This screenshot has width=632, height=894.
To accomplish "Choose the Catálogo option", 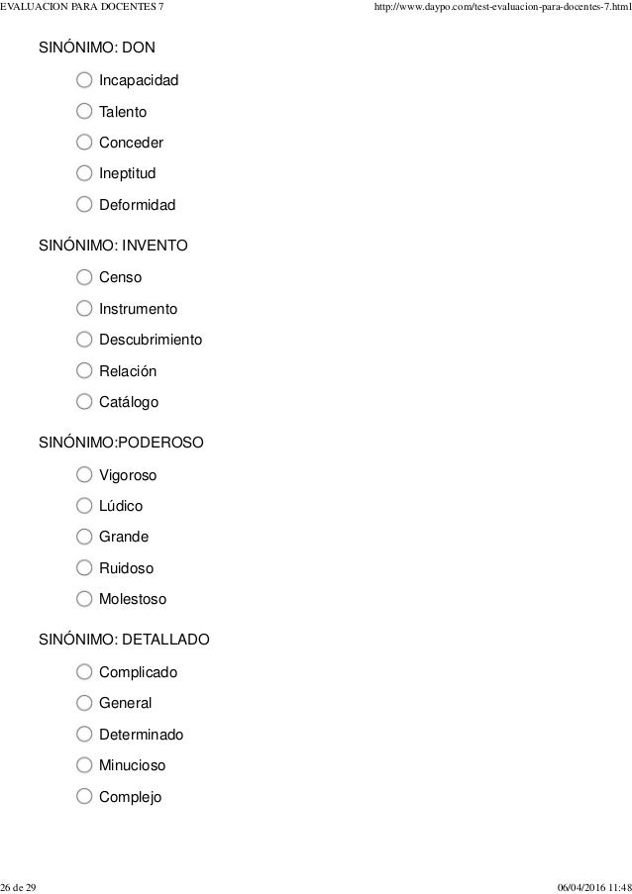I will pyautogui.click(x=84, y=401).
